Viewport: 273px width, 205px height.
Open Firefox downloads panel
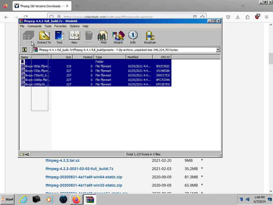click(x=238, y=17)
